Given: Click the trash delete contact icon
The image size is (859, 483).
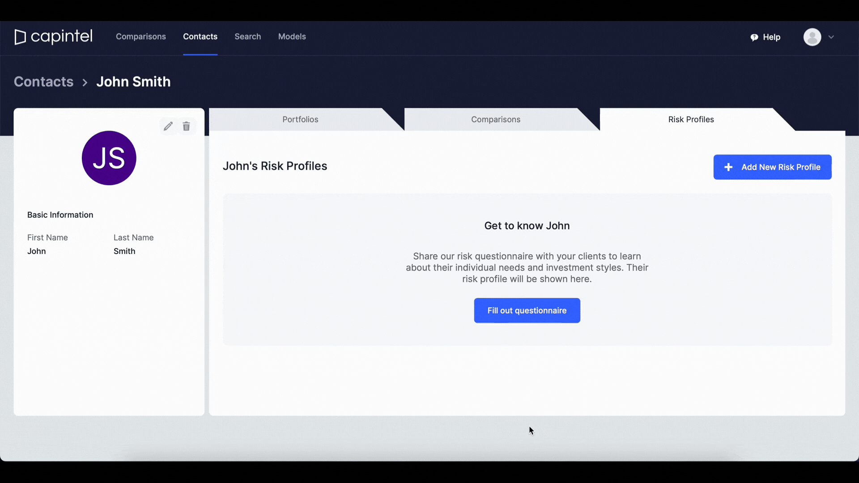Looking at the screenshot, I should (x=187, y=127).
